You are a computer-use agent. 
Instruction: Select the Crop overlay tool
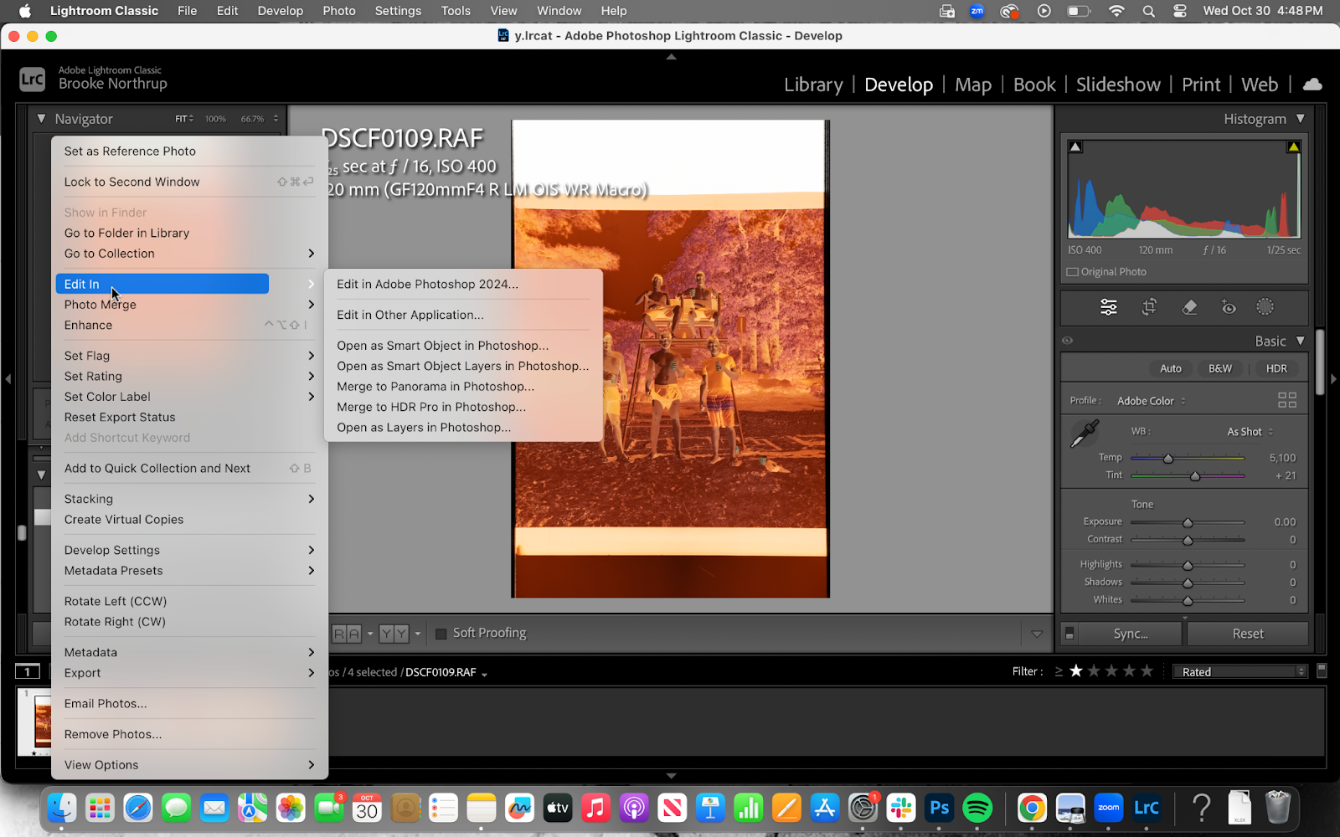1149,307
